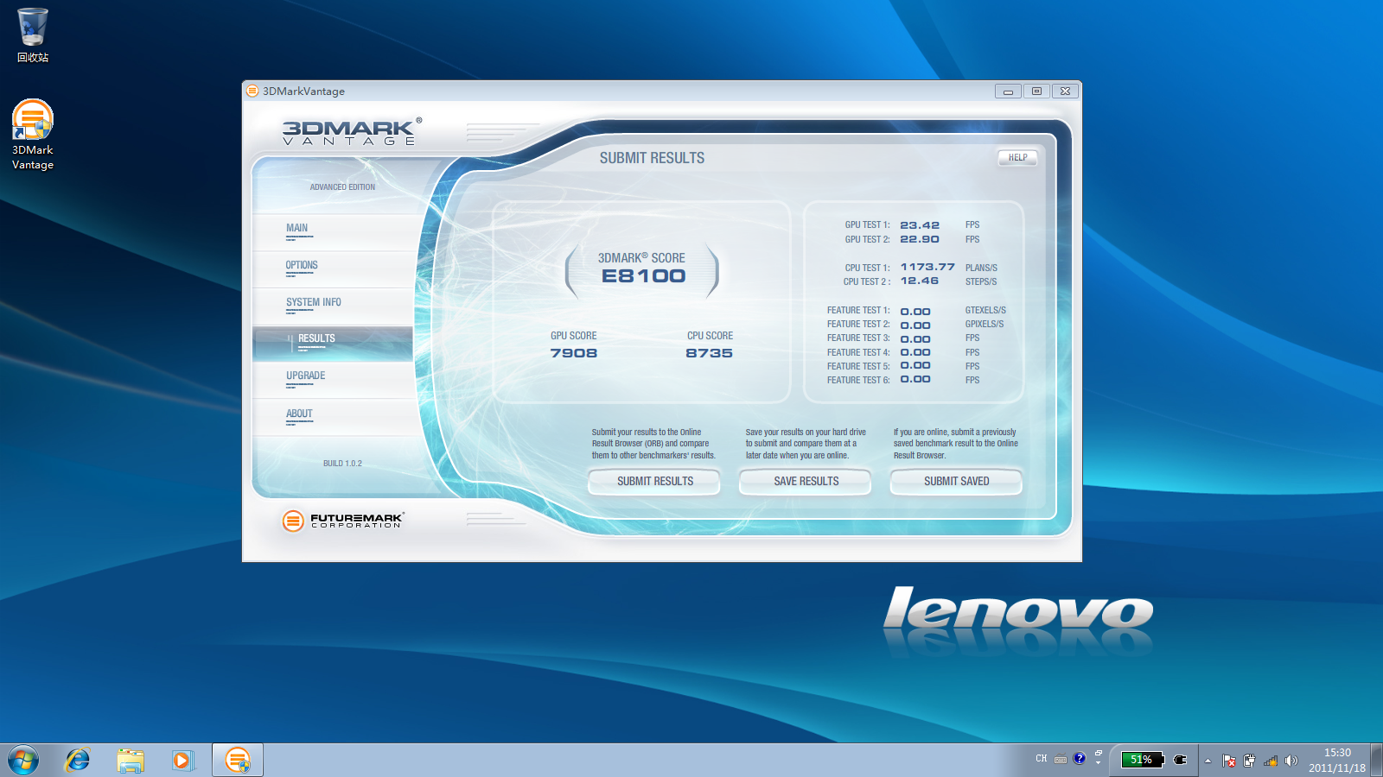This screenshot has height=777, width=1383.
Task: Select the 3DMark Vantage desktop shortcut
Action: click(33, 135)
